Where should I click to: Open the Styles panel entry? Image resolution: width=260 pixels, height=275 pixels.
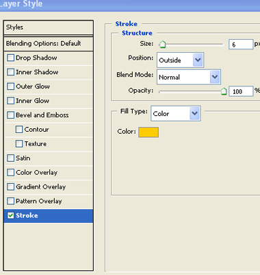pos(49,27)
